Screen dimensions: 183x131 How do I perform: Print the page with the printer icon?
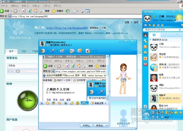(82, 11)
